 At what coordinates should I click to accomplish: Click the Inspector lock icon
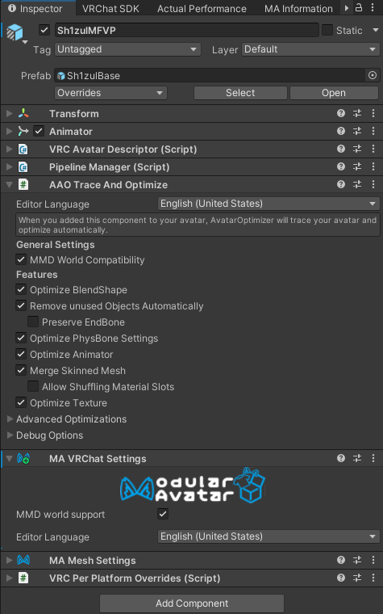click(x=358, y=8)
